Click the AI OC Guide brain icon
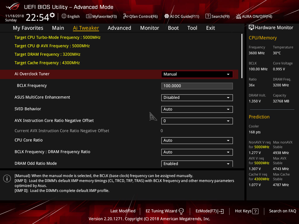Screen dimensions: 299x224 coord(167,16)
